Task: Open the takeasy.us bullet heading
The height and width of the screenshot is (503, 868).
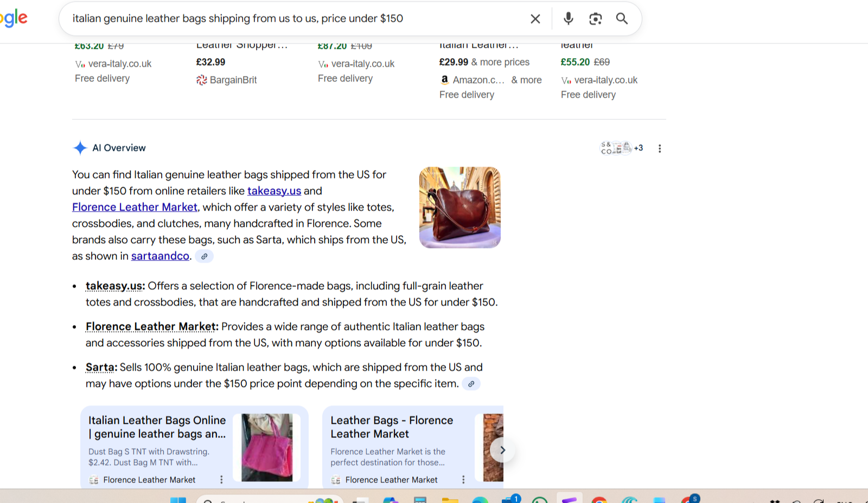Action: coord(115,286)
